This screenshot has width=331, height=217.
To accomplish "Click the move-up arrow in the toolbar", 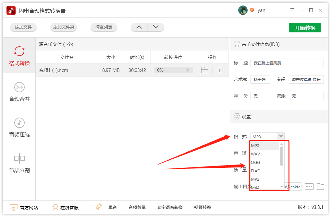I will point(139,27).
